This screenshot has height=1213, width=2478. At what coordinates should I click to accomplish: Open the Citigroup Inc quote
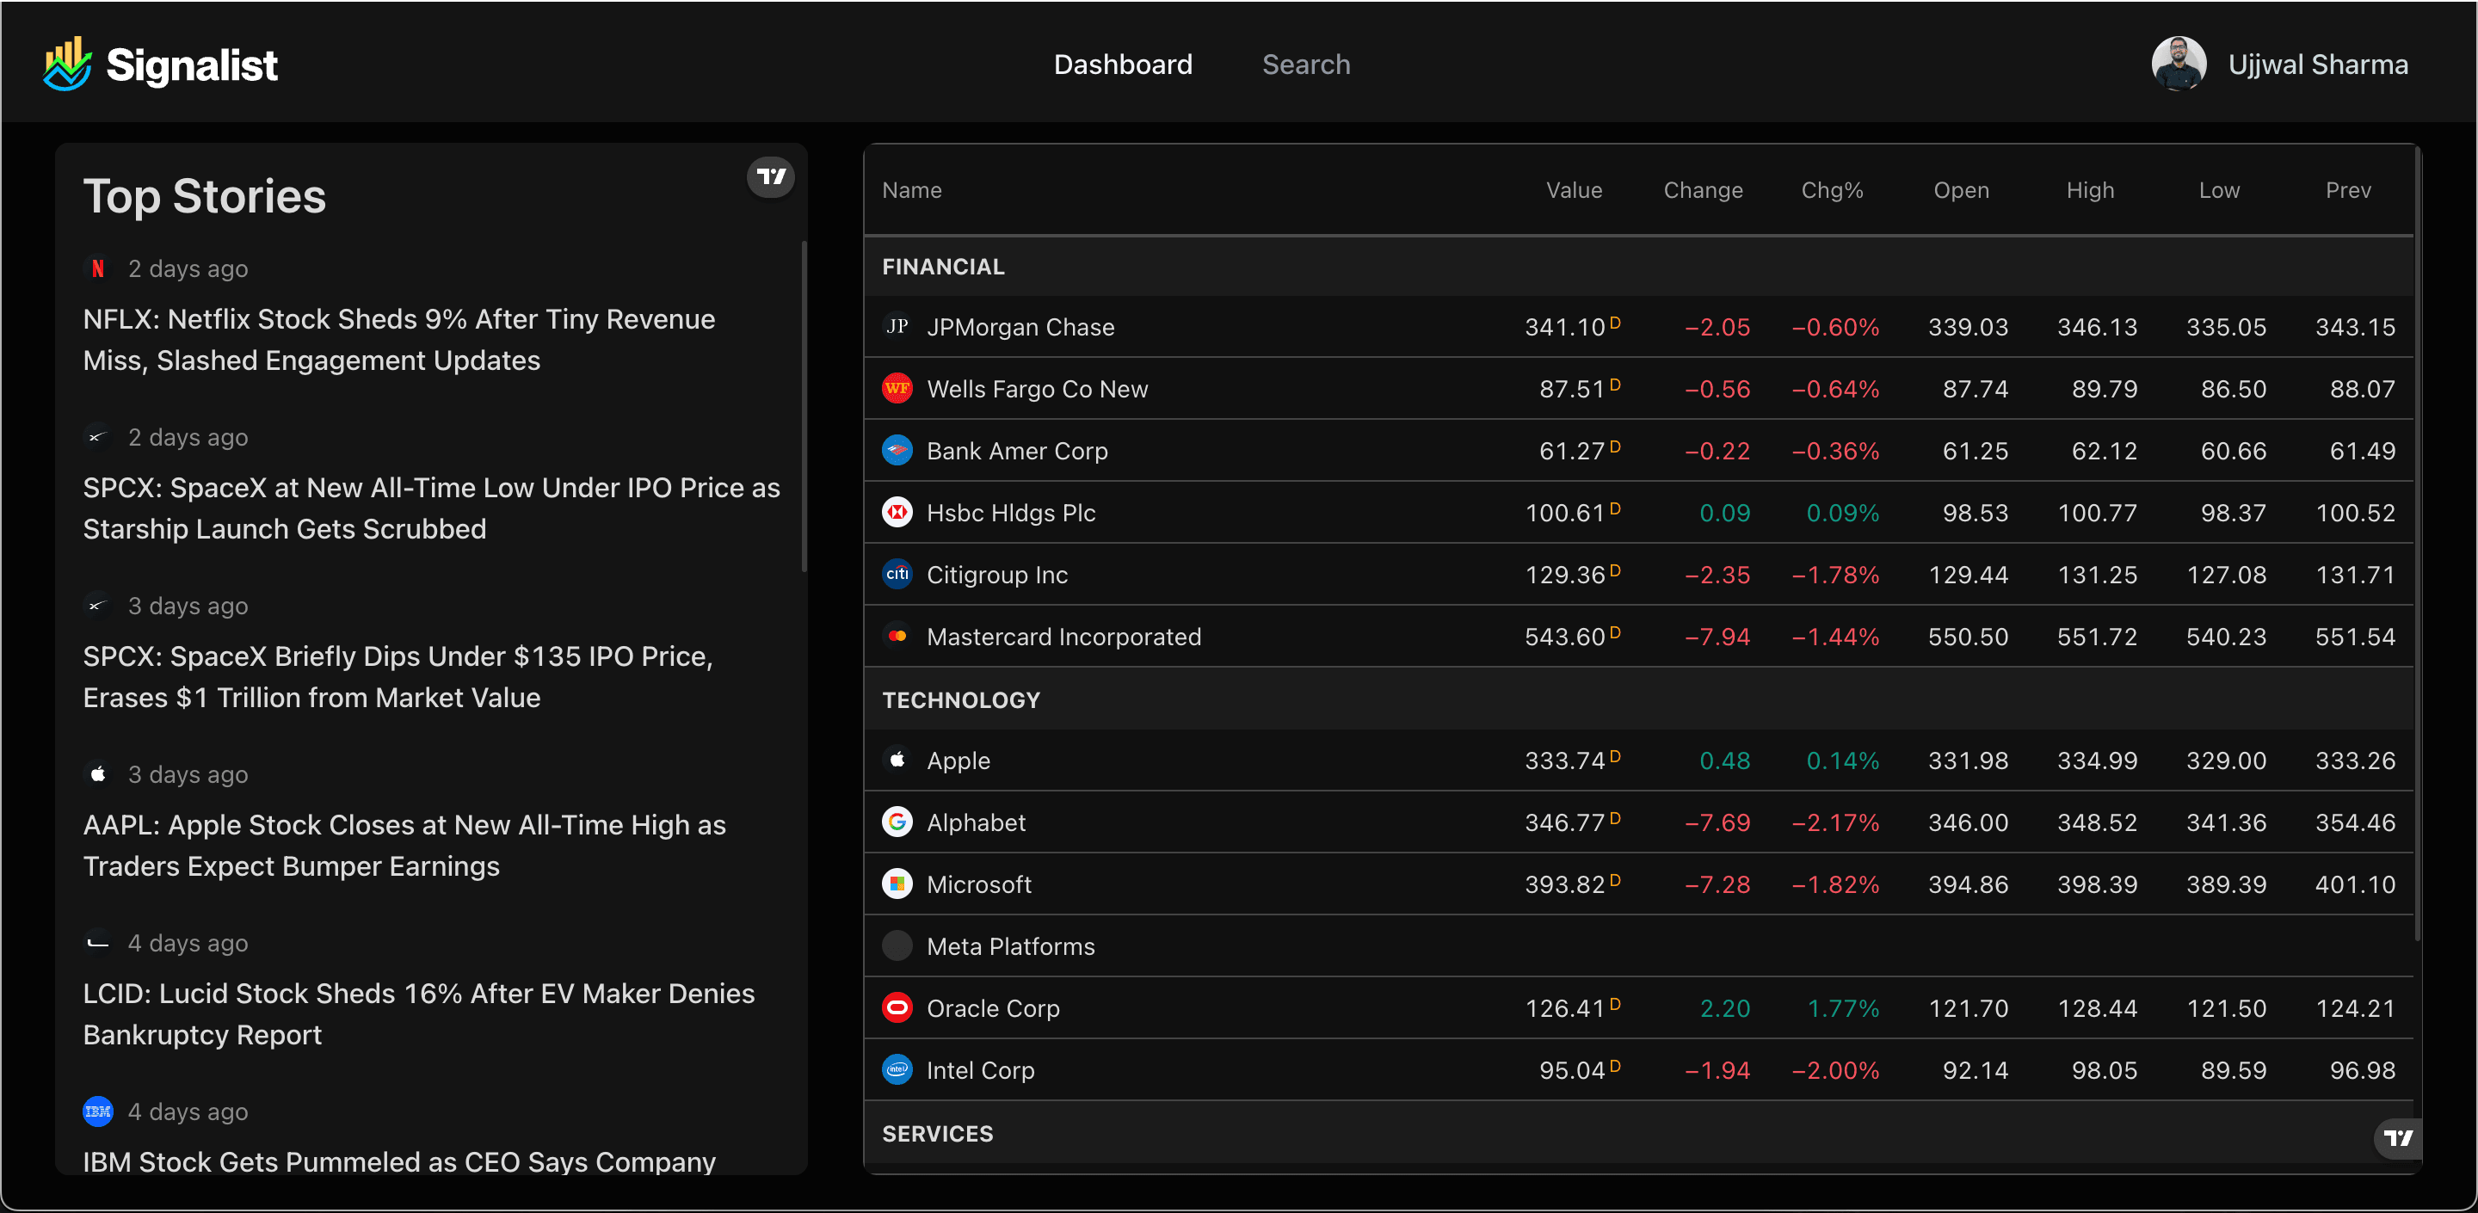click(x=996, y=575)
